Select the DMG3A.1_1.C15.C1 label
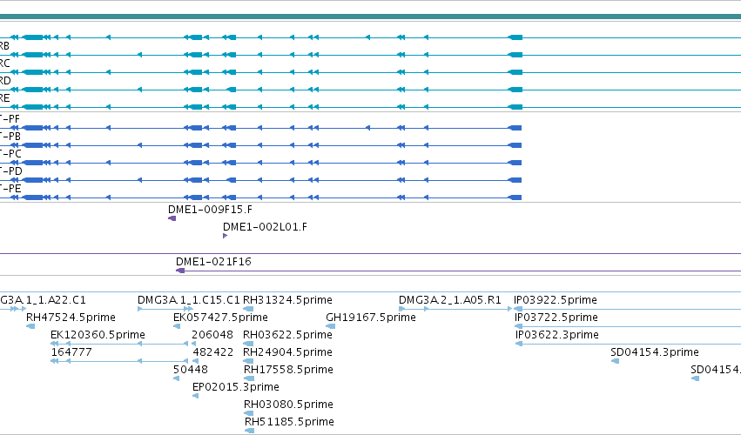This screenshot has height=435, width=741. [189, 300]
